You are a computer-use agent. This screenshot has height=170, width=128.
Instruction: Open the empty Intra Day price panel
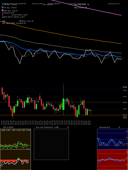[x=51, y=144]
